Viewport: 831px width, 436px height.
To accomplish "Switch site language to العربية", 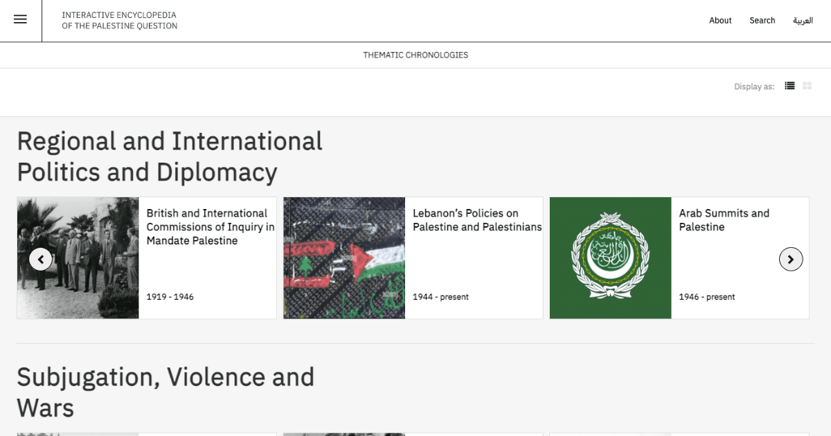I will 803,21.
